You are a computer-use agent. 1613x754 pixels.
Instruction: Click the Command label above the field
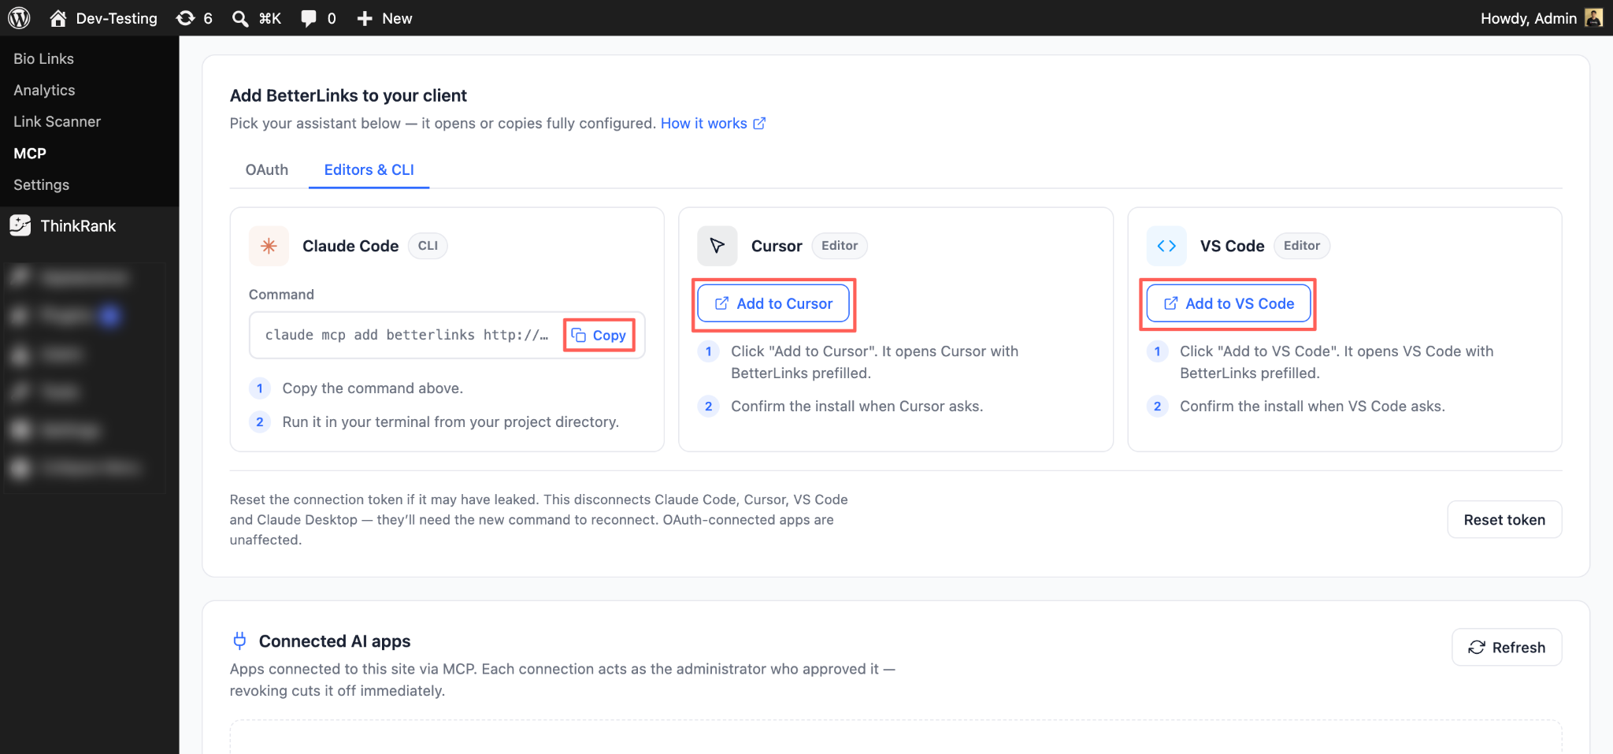click(281, 295)
